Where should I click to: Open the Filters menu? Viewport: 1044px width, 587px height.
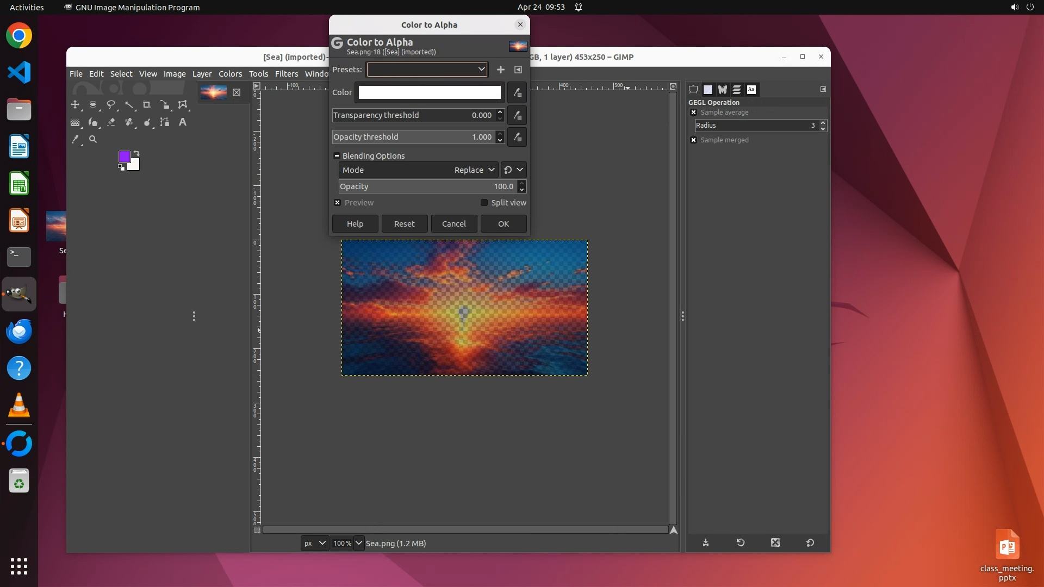[x=286, y=74]
